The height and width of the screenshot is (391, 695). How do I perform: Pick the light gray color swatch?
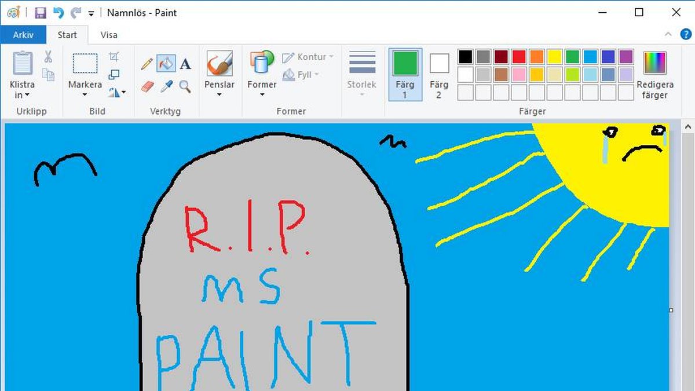pyautogui.click(x=484, y=75)
